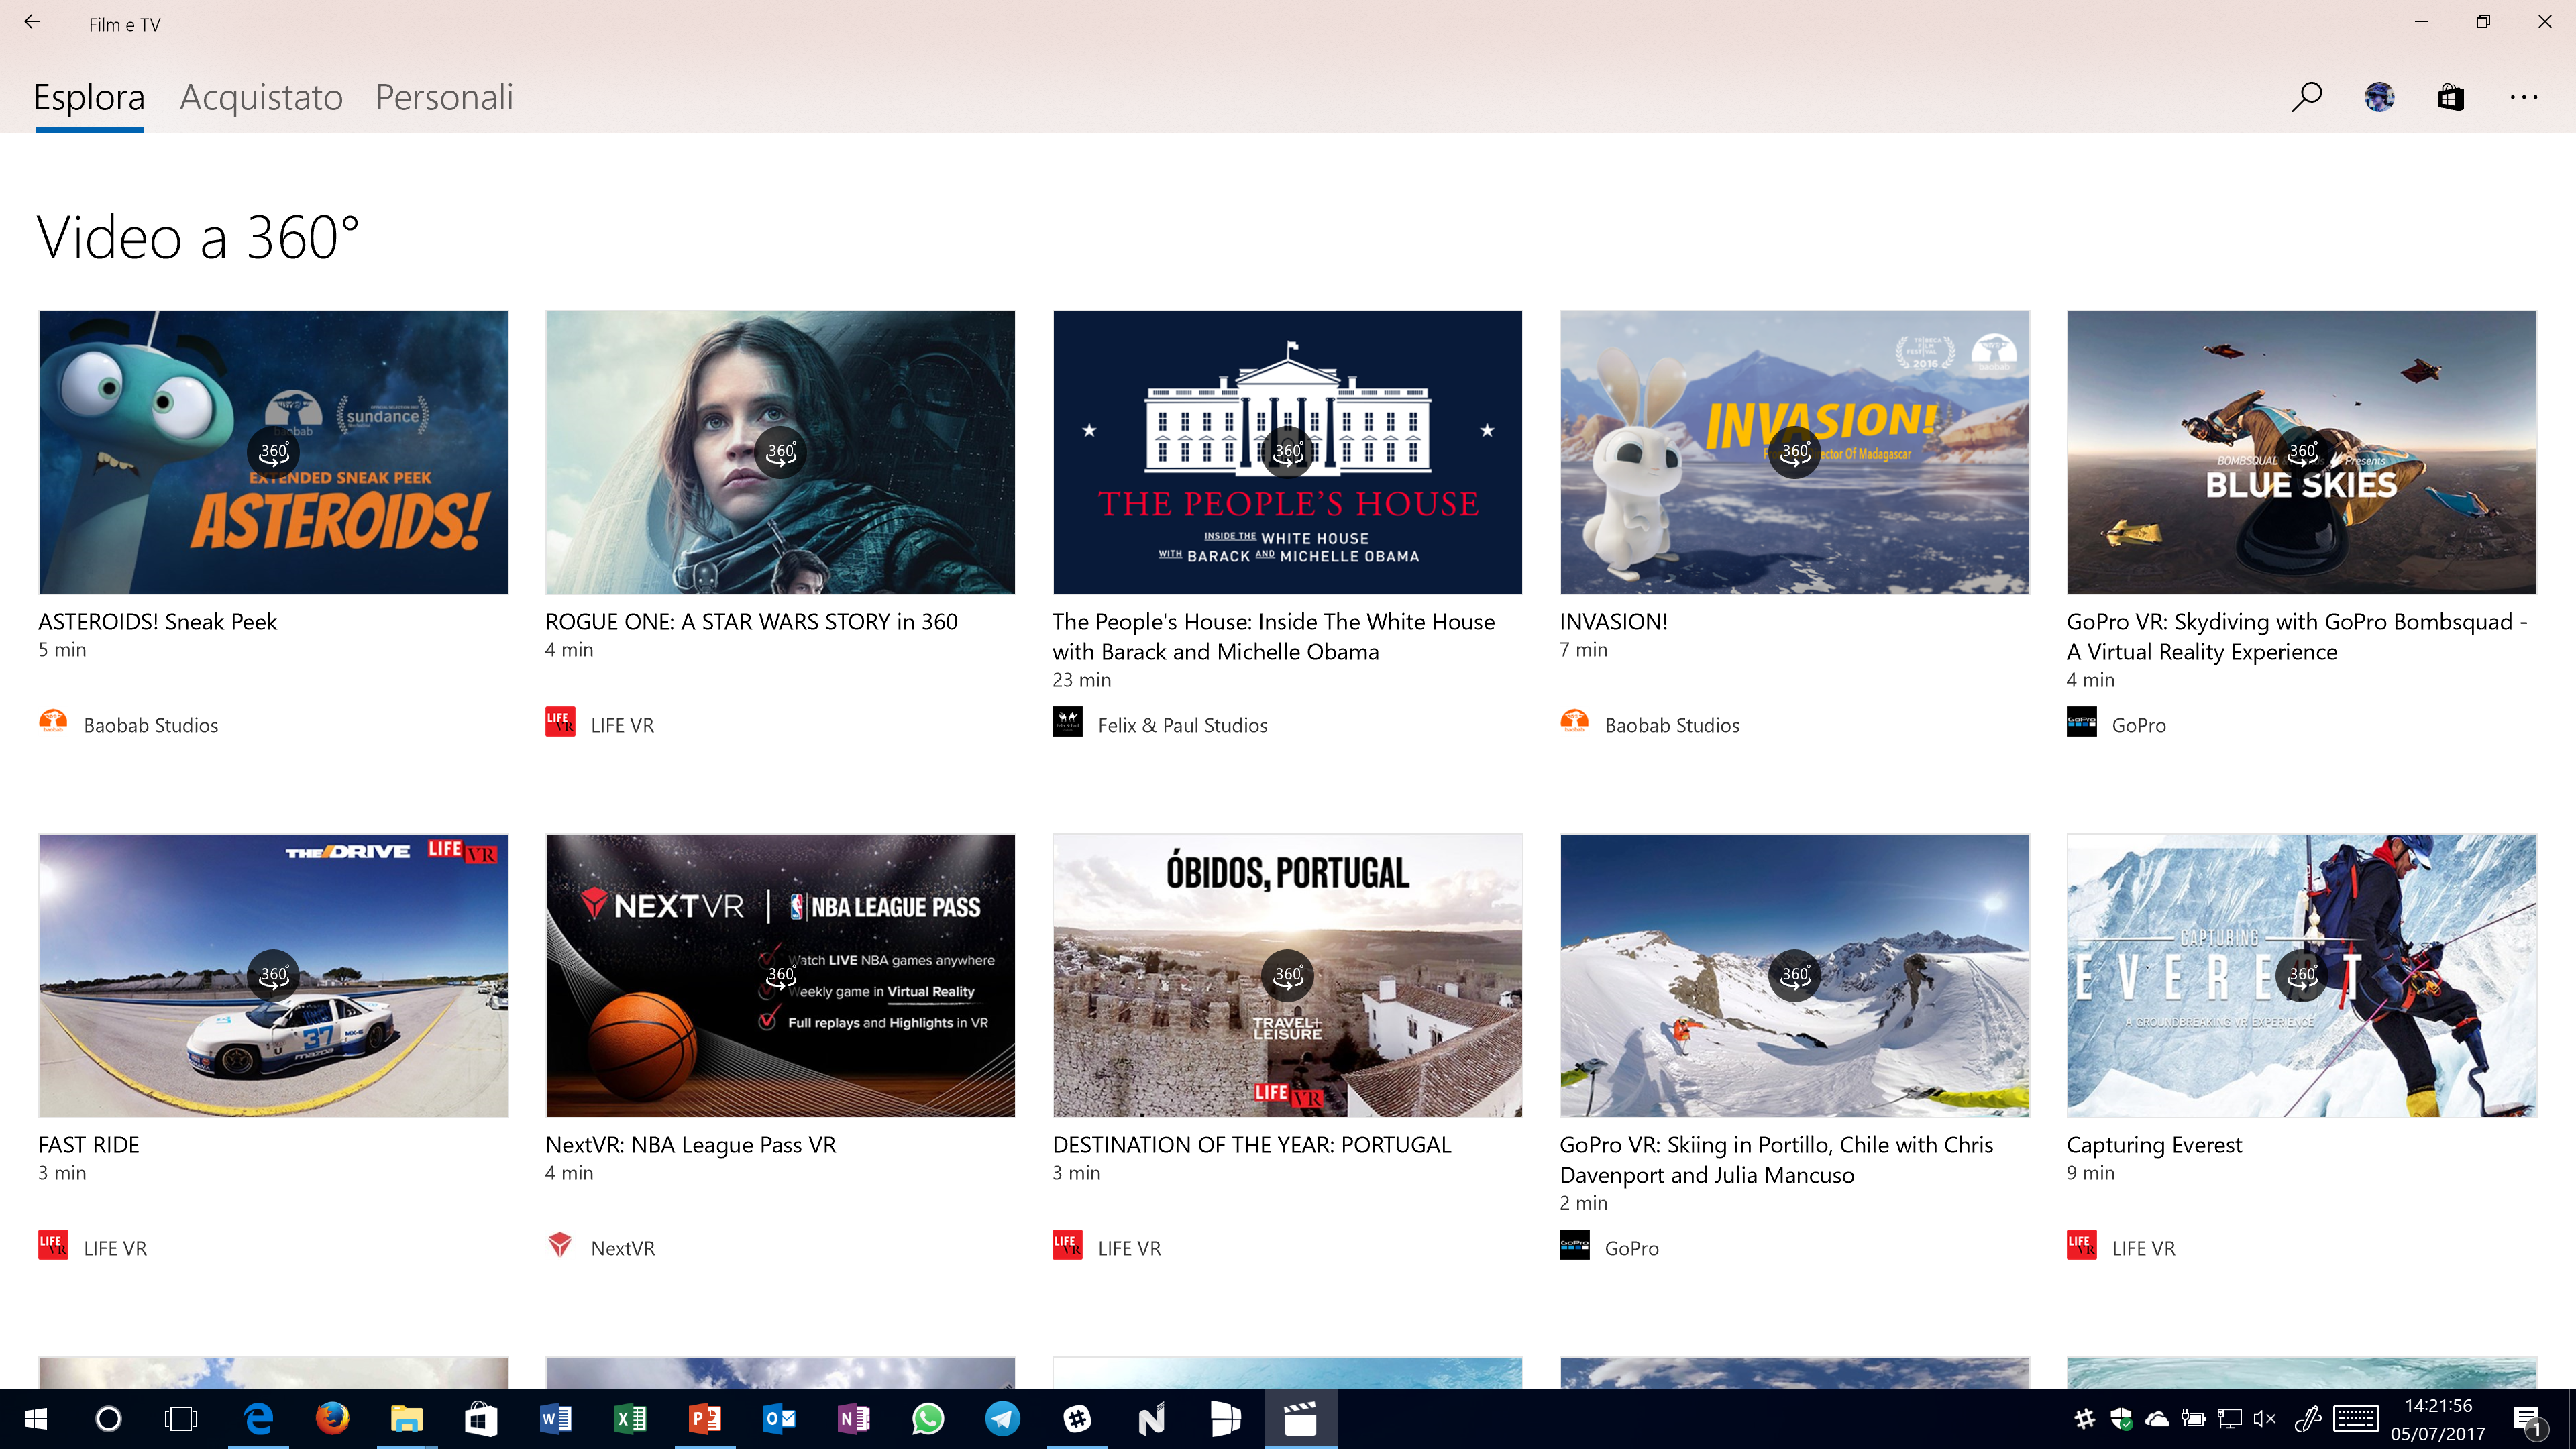This screenshot has height=1449, width=2576.
Task: Open File Explorer from taskbar
Action: pyautogui.click(x=406, y=1418)
